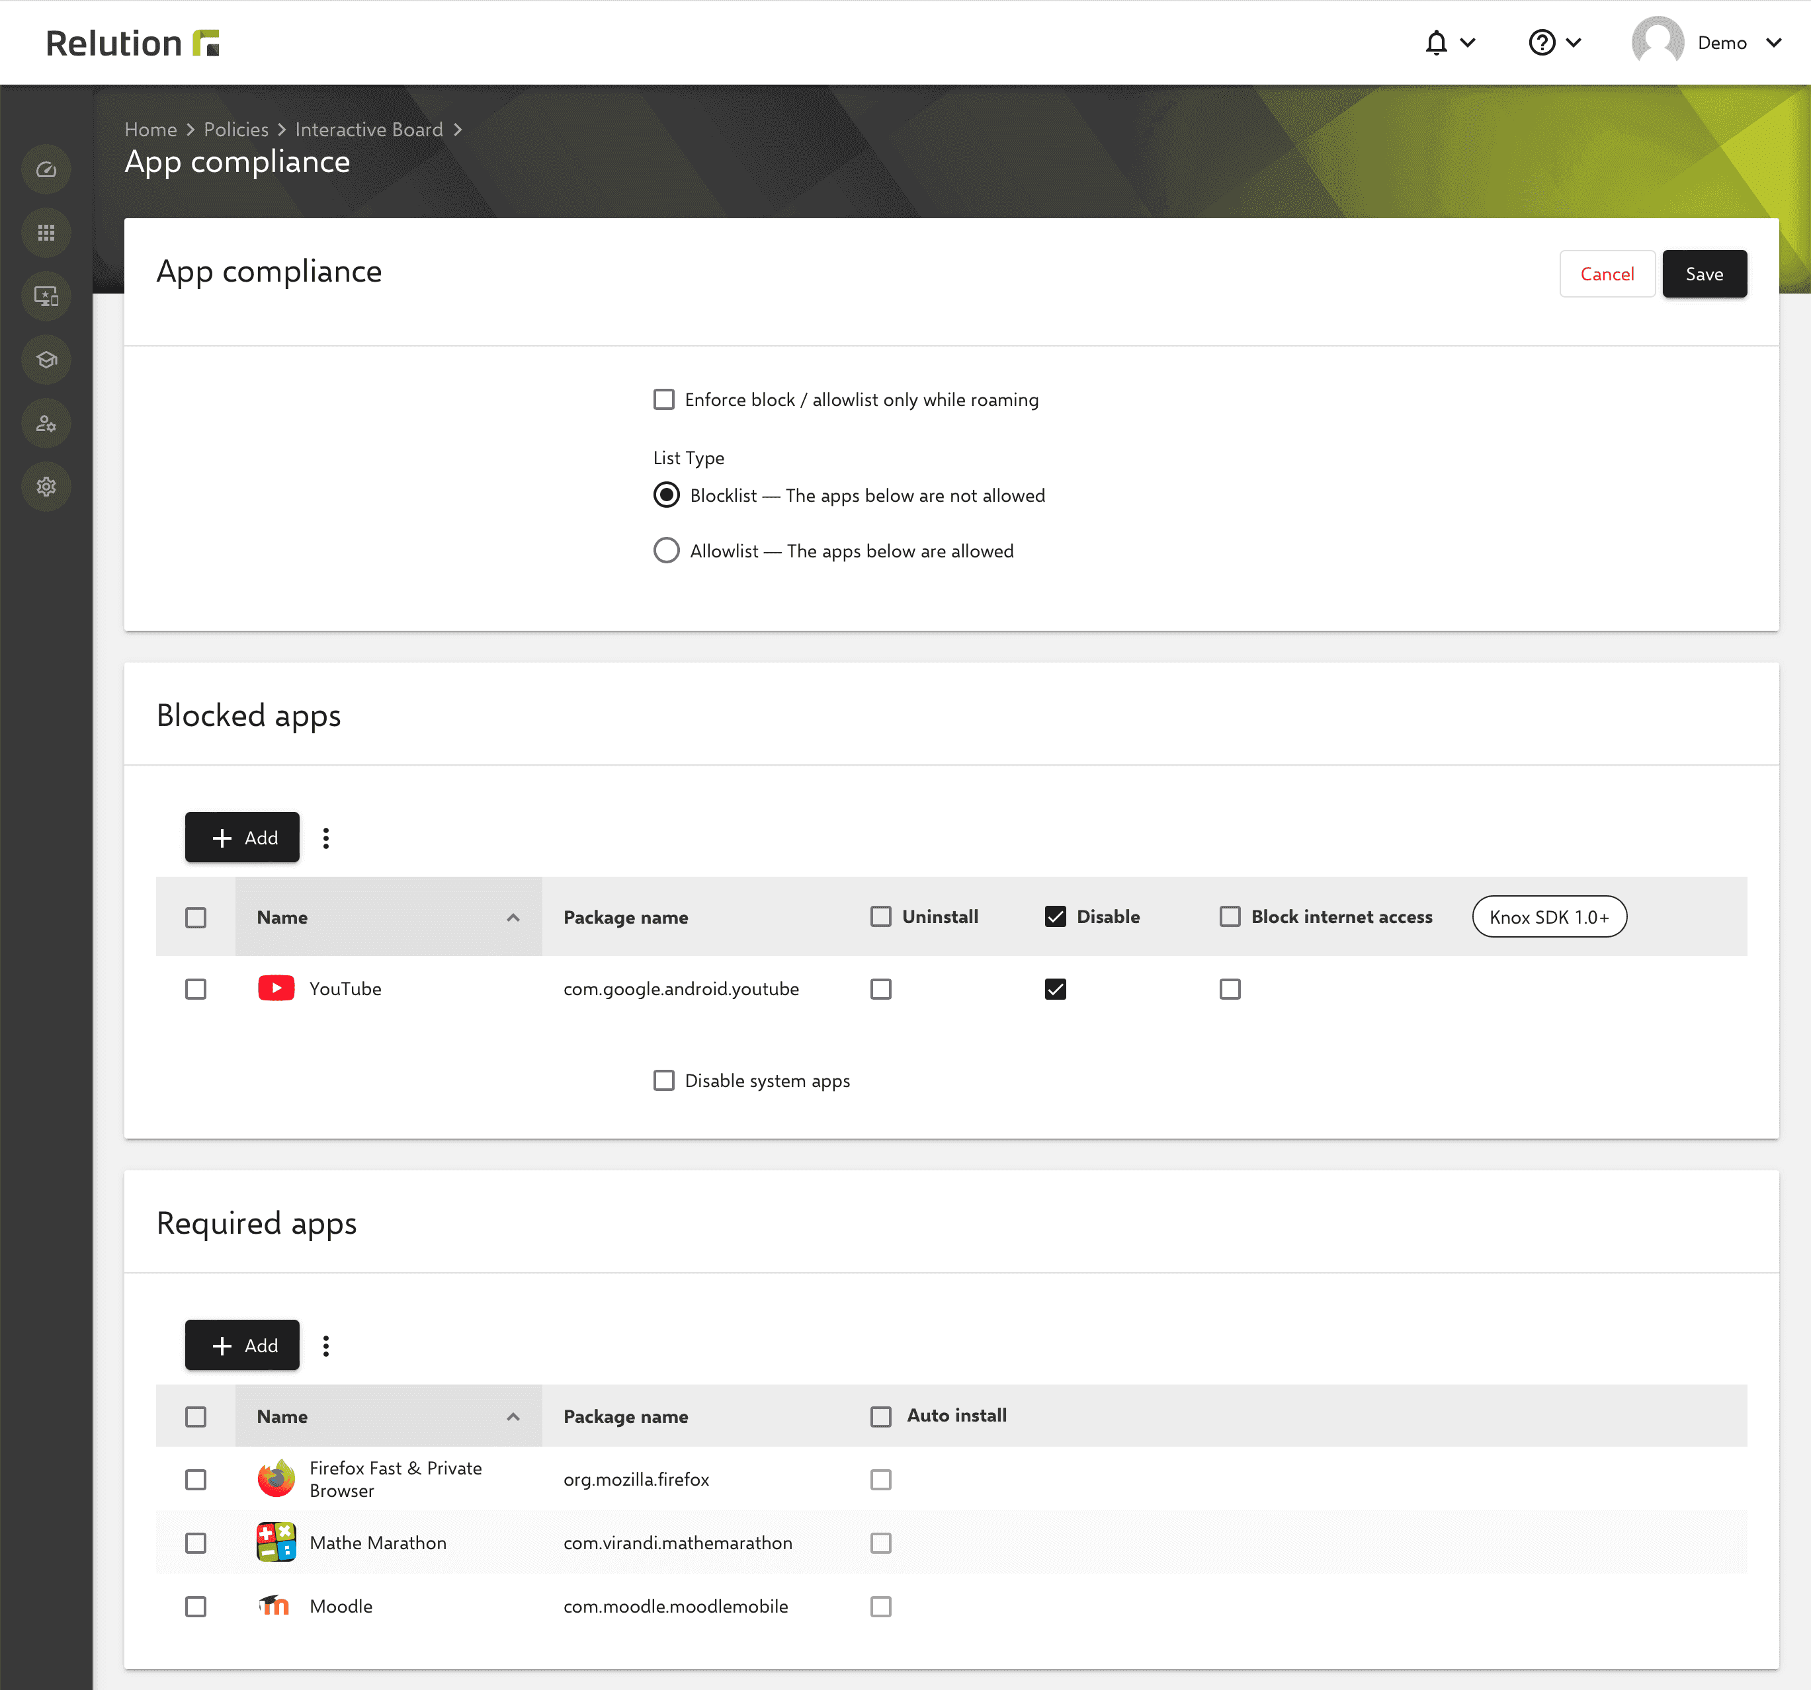Select the Blocklist radio option
Viewport: 1811px width, 1690px height.
click(x=667, y=495)
